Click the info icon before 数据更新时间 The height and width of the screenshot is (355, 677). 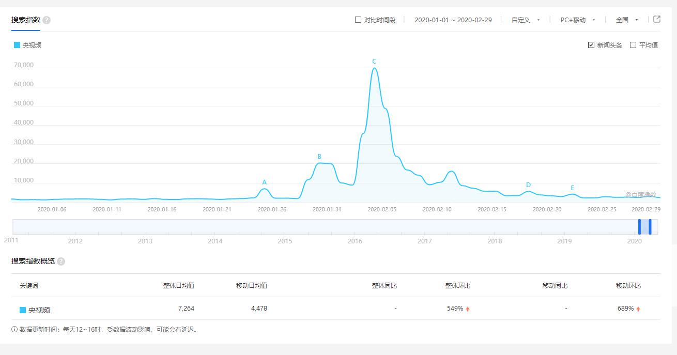[14, 329]
